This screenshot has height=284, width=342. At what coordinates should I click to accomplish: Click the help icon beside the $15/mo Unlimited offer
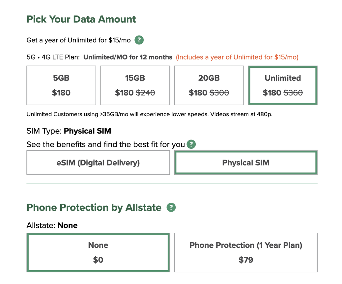click(139, 40)
